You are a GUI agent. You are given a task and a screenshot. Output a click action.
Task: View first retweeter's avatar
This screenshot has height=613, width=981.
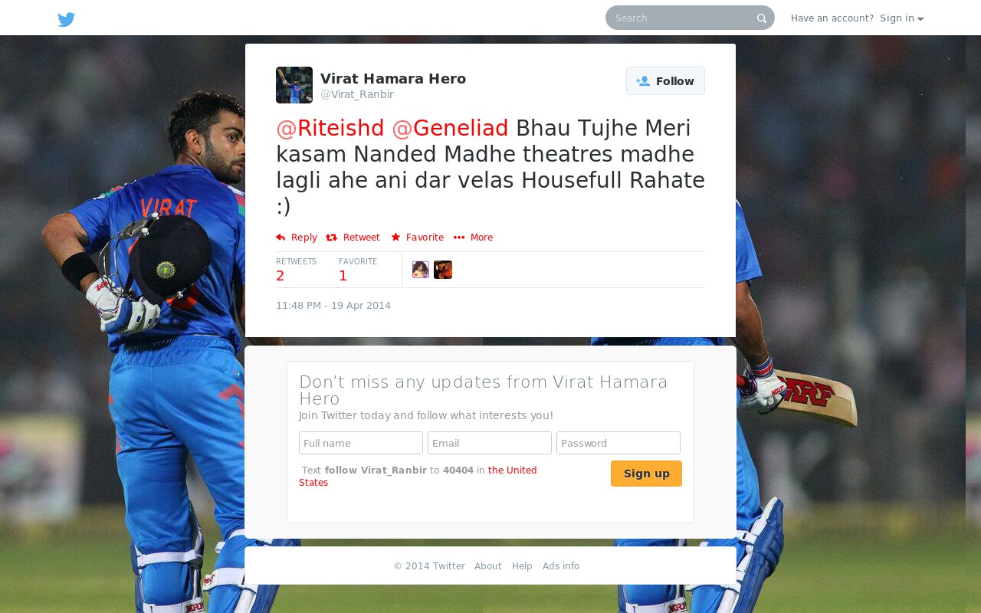click(x=421, y=270)
